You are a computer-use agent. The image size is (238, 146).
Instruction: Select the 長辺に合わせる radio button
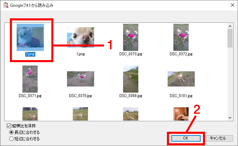11,132
